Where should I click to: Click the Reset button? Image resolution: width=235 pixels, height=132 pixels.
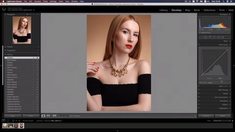click(223, 116)
